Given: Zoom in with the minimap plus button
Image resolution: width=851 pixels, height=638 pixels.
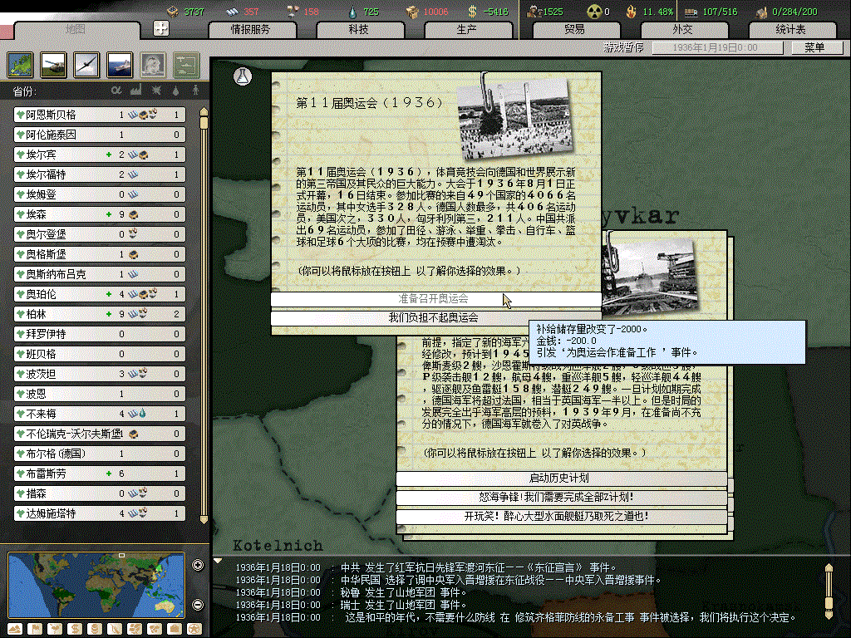Looking at the screenshot, I should coord(198,566).
